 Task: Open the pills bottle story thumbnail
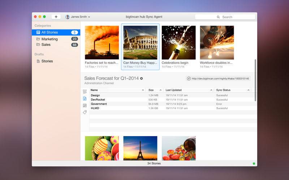178,148
